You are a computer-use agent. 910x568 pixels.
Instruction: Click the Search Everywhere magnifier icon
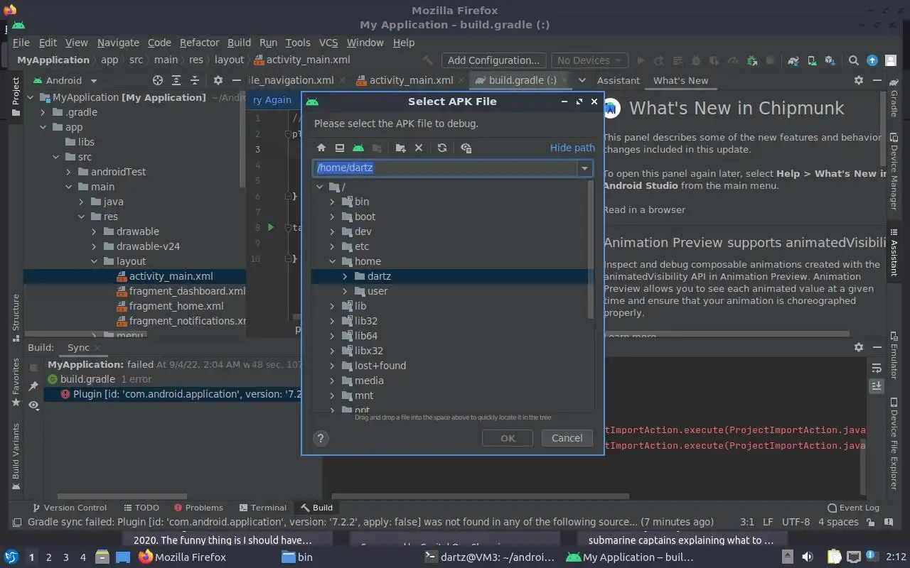(854, 60)
